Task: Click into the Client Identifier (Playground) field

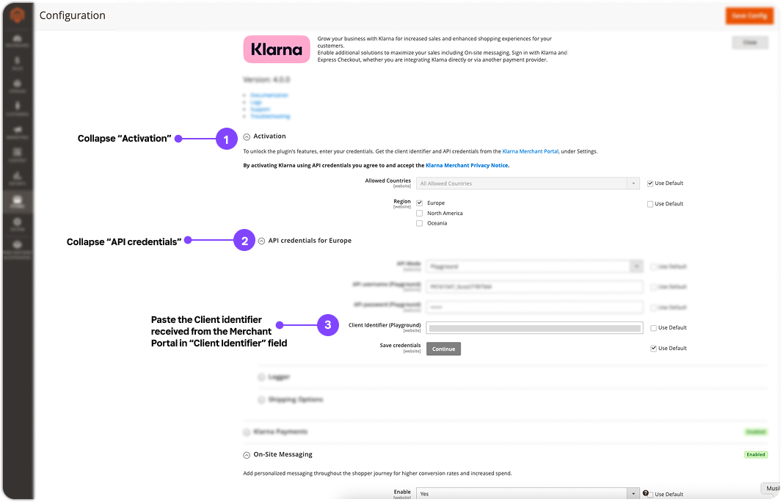Action: click(x=533, y=328)
